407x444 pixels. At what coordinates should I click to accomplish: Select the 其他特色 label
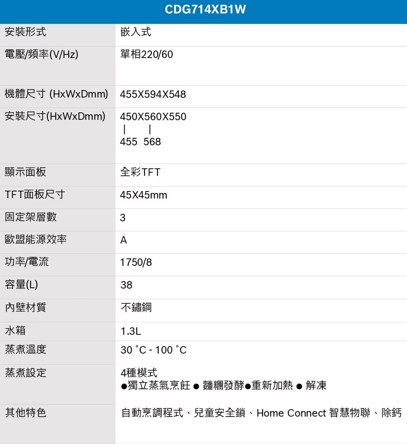pos(25,413)
